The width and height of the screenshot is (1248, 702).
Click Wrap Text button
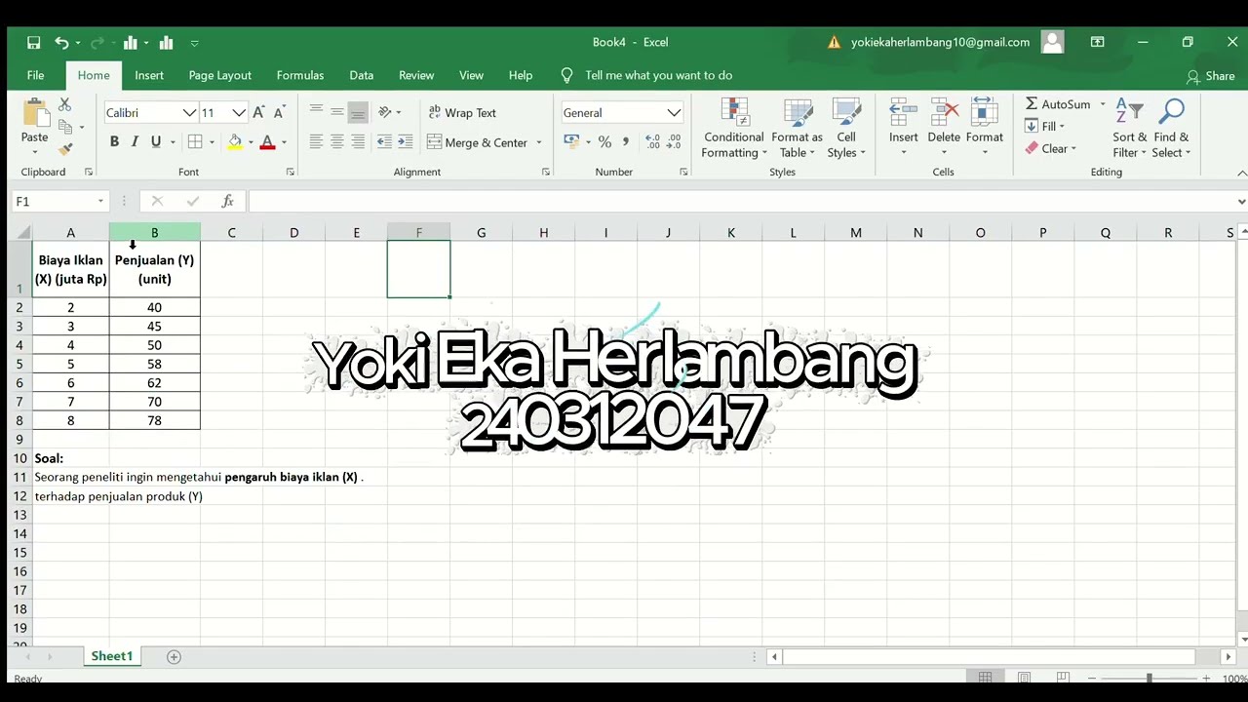[462, 113]
